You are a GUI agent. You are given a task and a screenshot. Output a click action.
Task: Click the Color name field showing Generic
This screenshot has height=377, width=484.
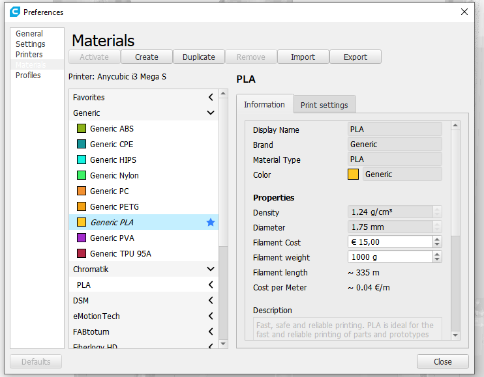402,174
